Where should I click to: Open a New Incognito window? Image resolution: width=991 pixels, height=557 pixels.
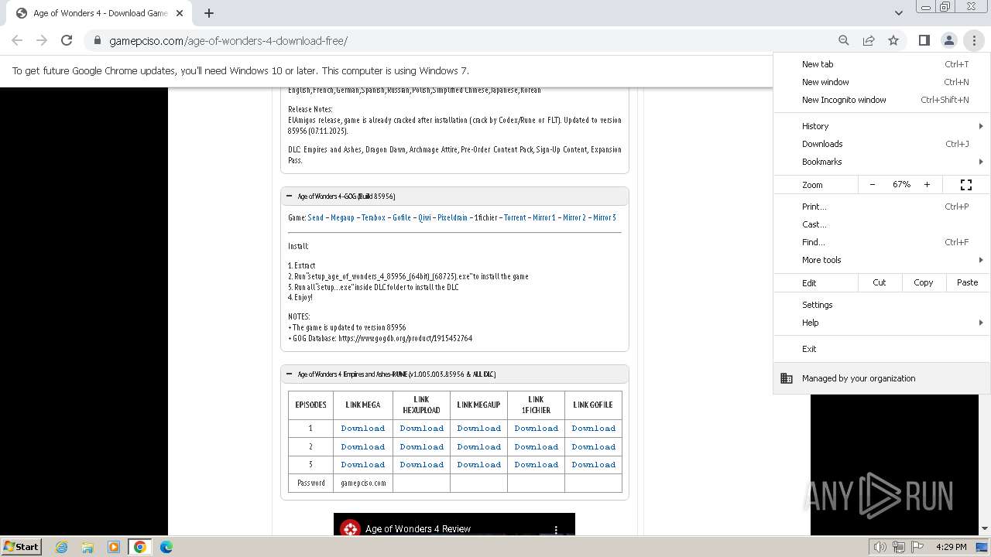click(882, 100)
